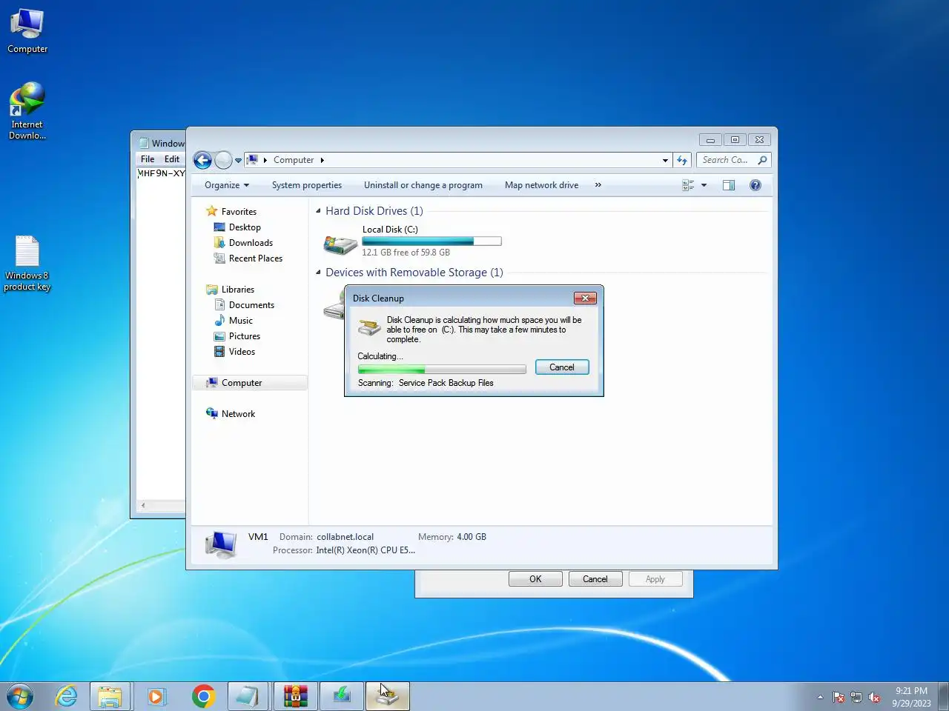Screen dimensions: 949x711
Task: Open Windows Media Player from taskbar
Action: point(156,697)
